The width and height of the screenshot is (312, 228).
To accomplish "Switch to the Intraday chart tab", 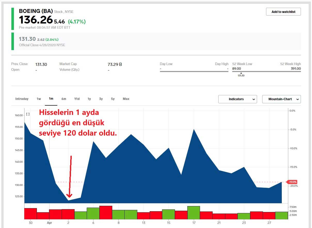I will point(22,99).
